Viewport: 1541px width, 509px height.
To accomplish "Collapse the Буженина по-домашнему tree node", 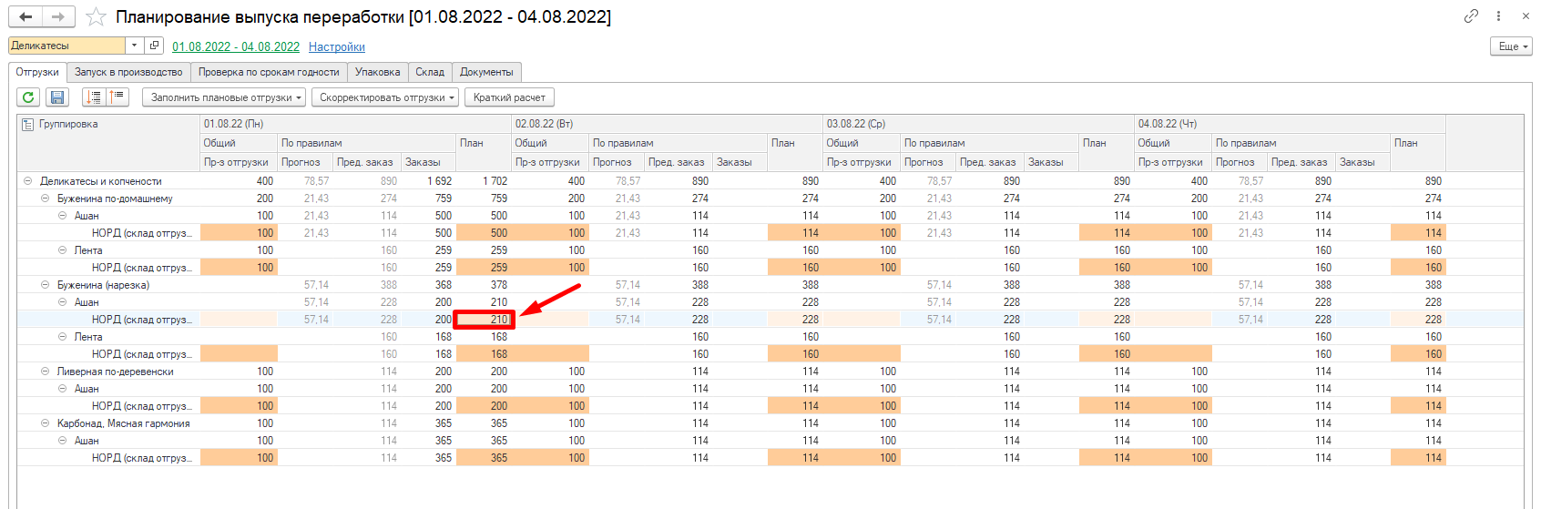I will pos(46,199).
